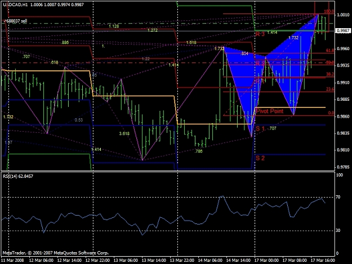Click the 1.272 ratio label

(153, 30)
